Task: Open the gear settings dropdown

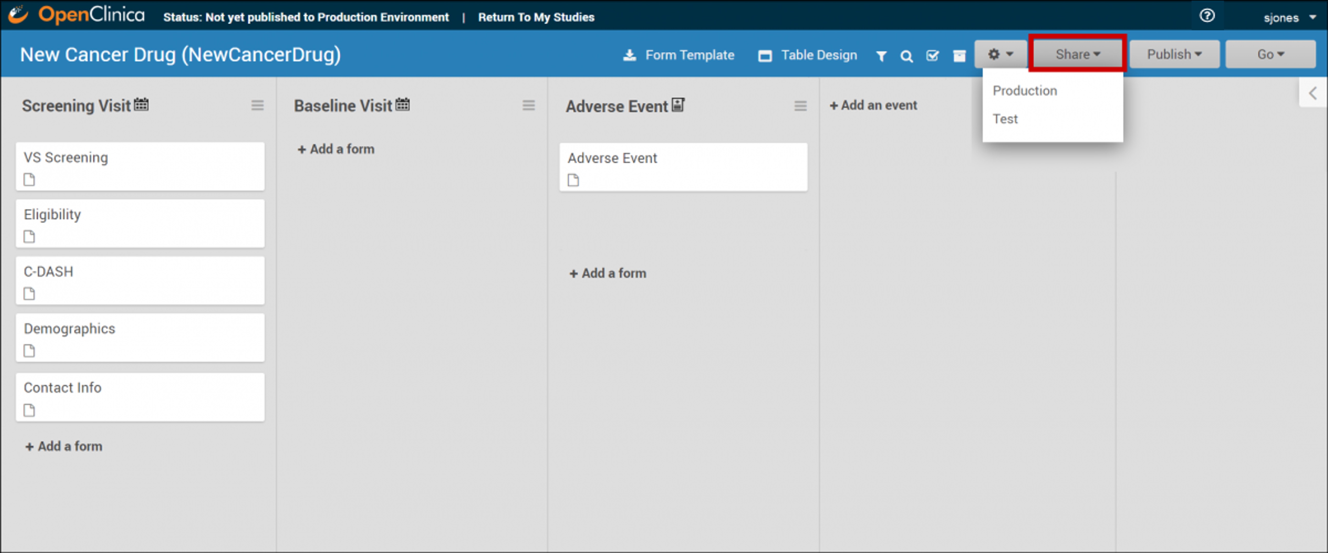Action: pos(1000,54)
